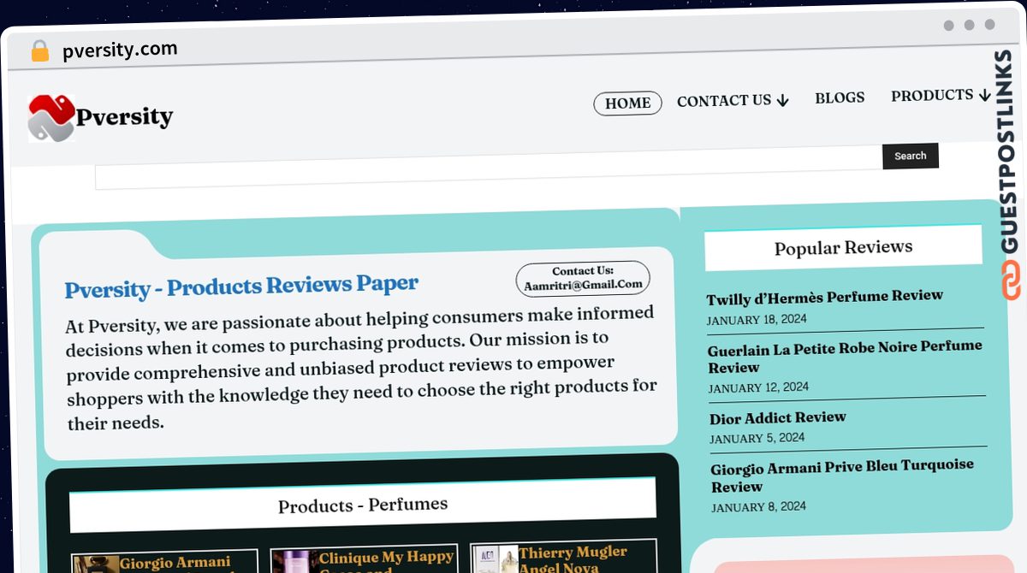The image size is (1027, 573).
Task: Click the Pversity logo icon
Action: (x=51, y=118)
